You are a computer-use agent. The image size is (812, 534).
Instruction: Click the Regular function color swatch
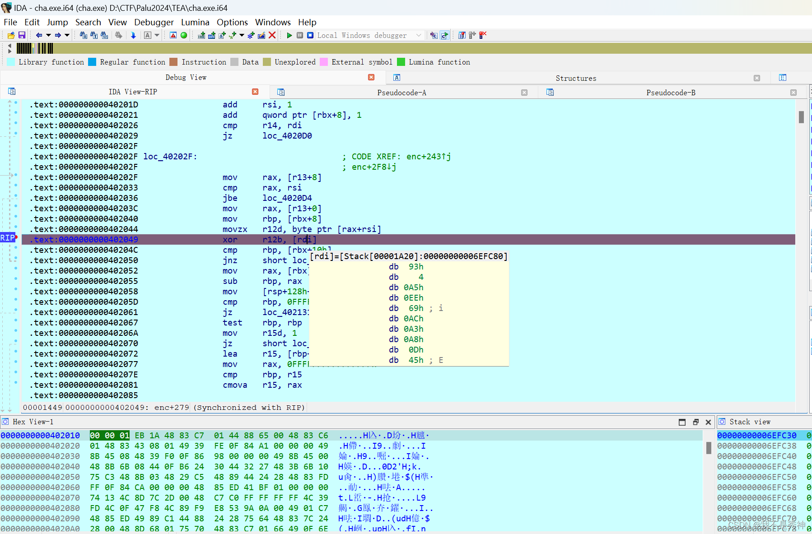tap(92, 62)
